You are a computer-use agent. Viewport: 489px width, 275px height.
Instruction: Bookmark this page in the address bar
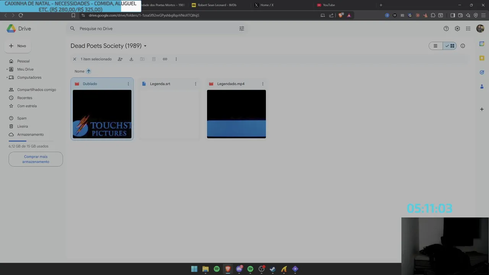[x=73, y=15]
